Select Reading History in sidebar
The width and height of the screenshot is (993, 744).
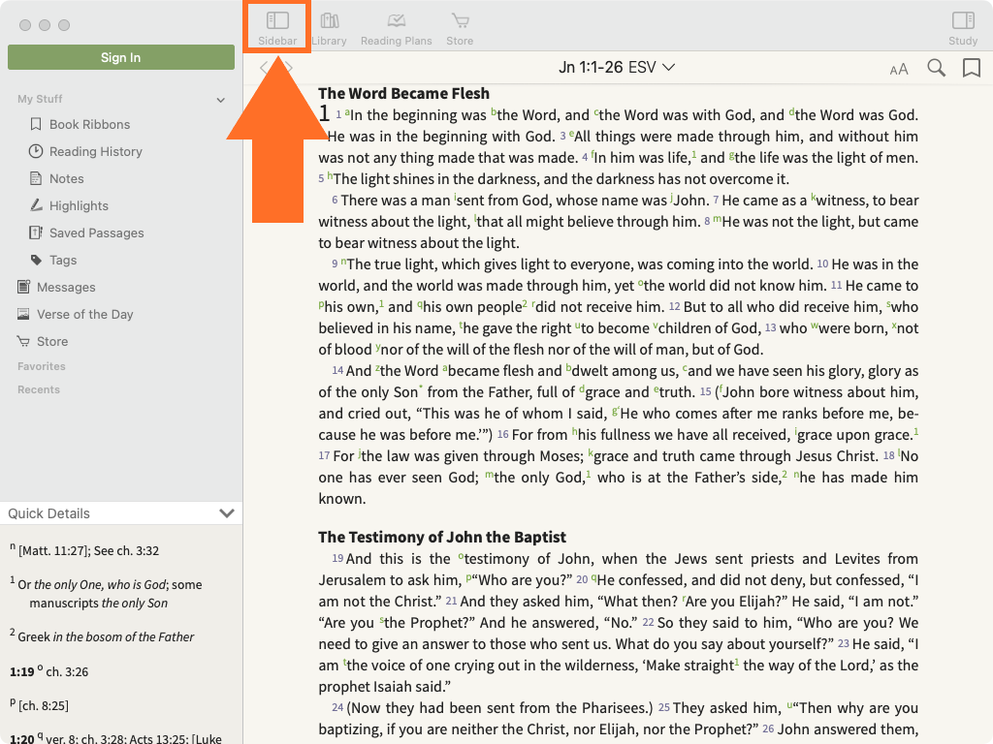(95, 151)
